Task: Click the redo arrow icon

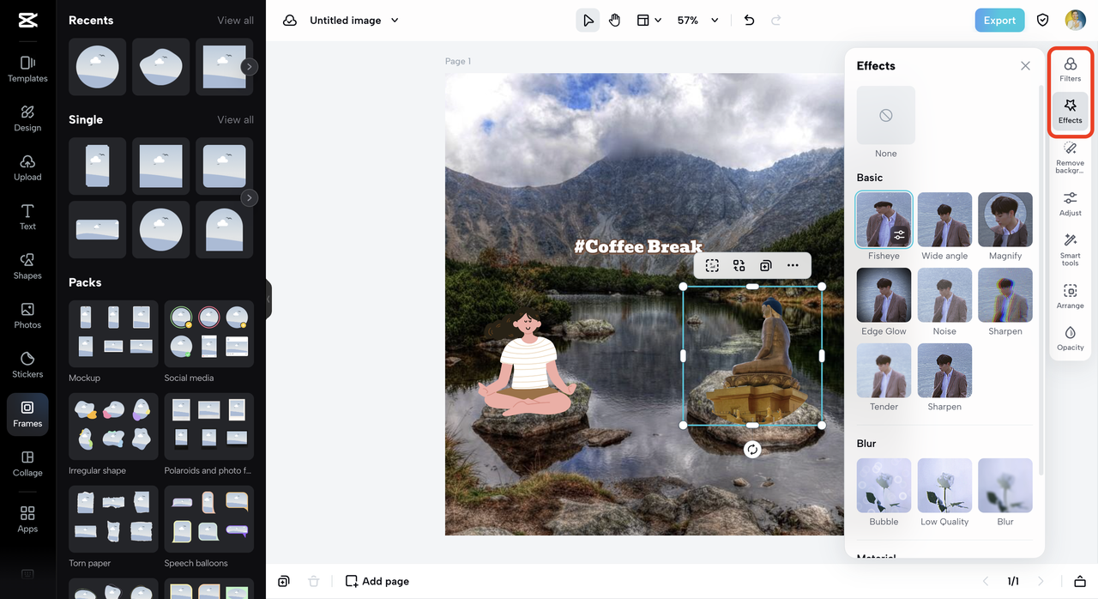Action: (776, 21)
